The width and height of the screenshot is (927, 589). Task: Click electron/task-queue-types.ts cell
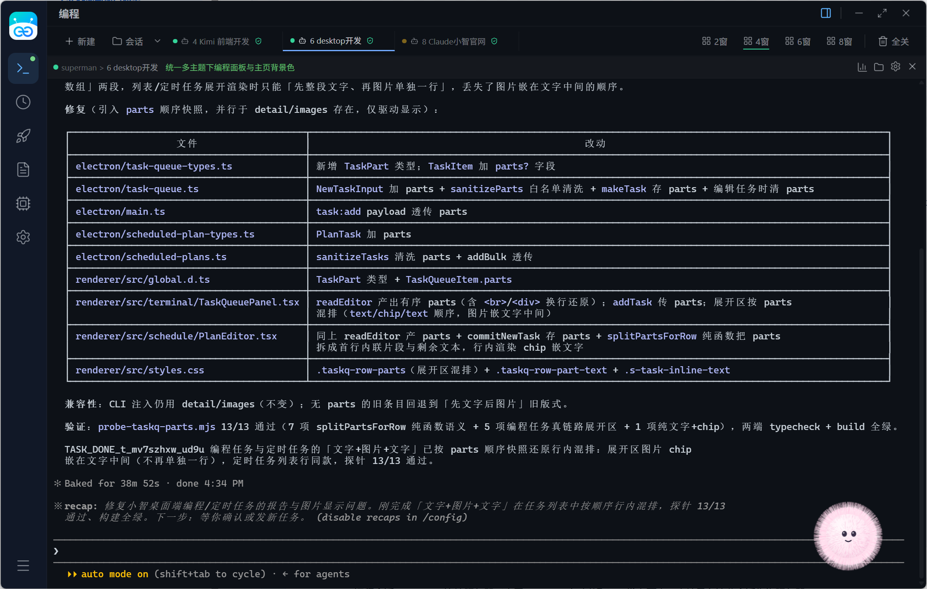point(187,166)
